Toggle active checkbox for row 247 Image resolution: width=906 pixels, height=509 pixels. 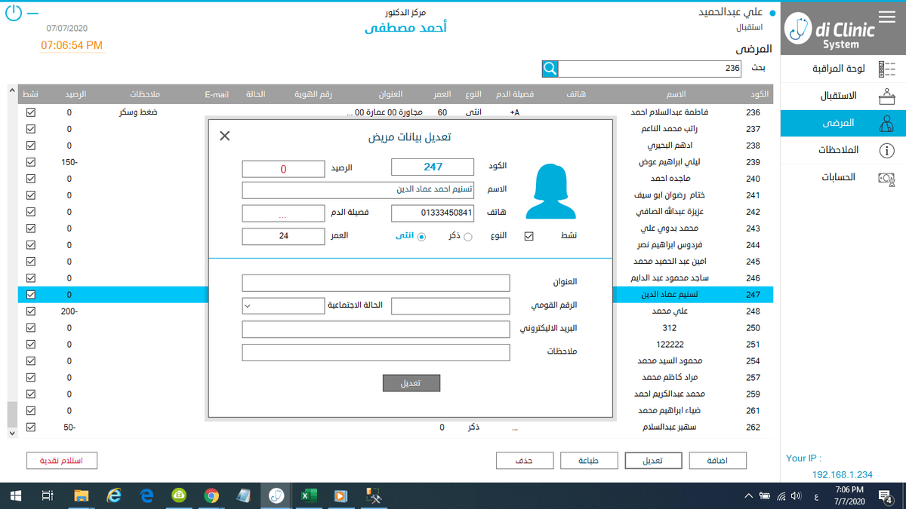click(x=31, y=295)
